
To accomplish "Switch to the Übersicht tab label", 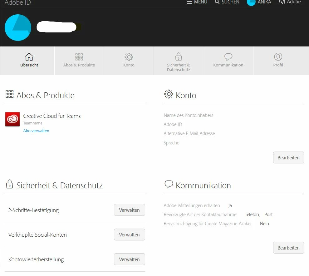I will 29,65.
